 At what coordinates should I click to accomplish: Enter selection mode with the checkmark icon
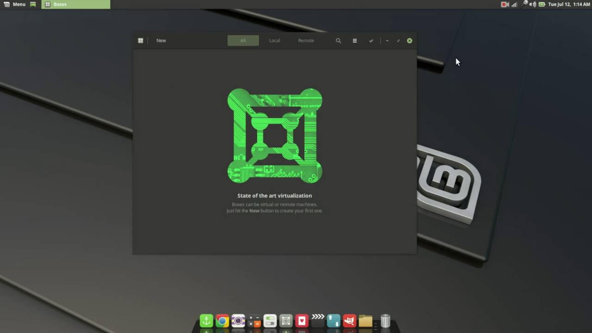371,41
